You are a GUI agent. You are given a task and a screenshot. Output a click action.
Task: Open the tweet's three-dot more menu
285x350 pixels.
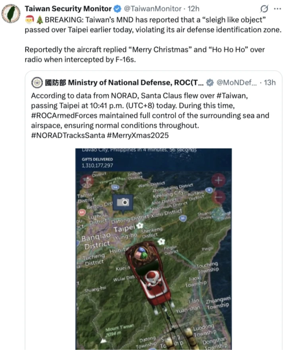(276, 8)
